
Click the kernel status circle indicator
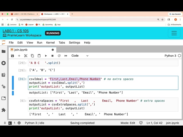point(180,56)
